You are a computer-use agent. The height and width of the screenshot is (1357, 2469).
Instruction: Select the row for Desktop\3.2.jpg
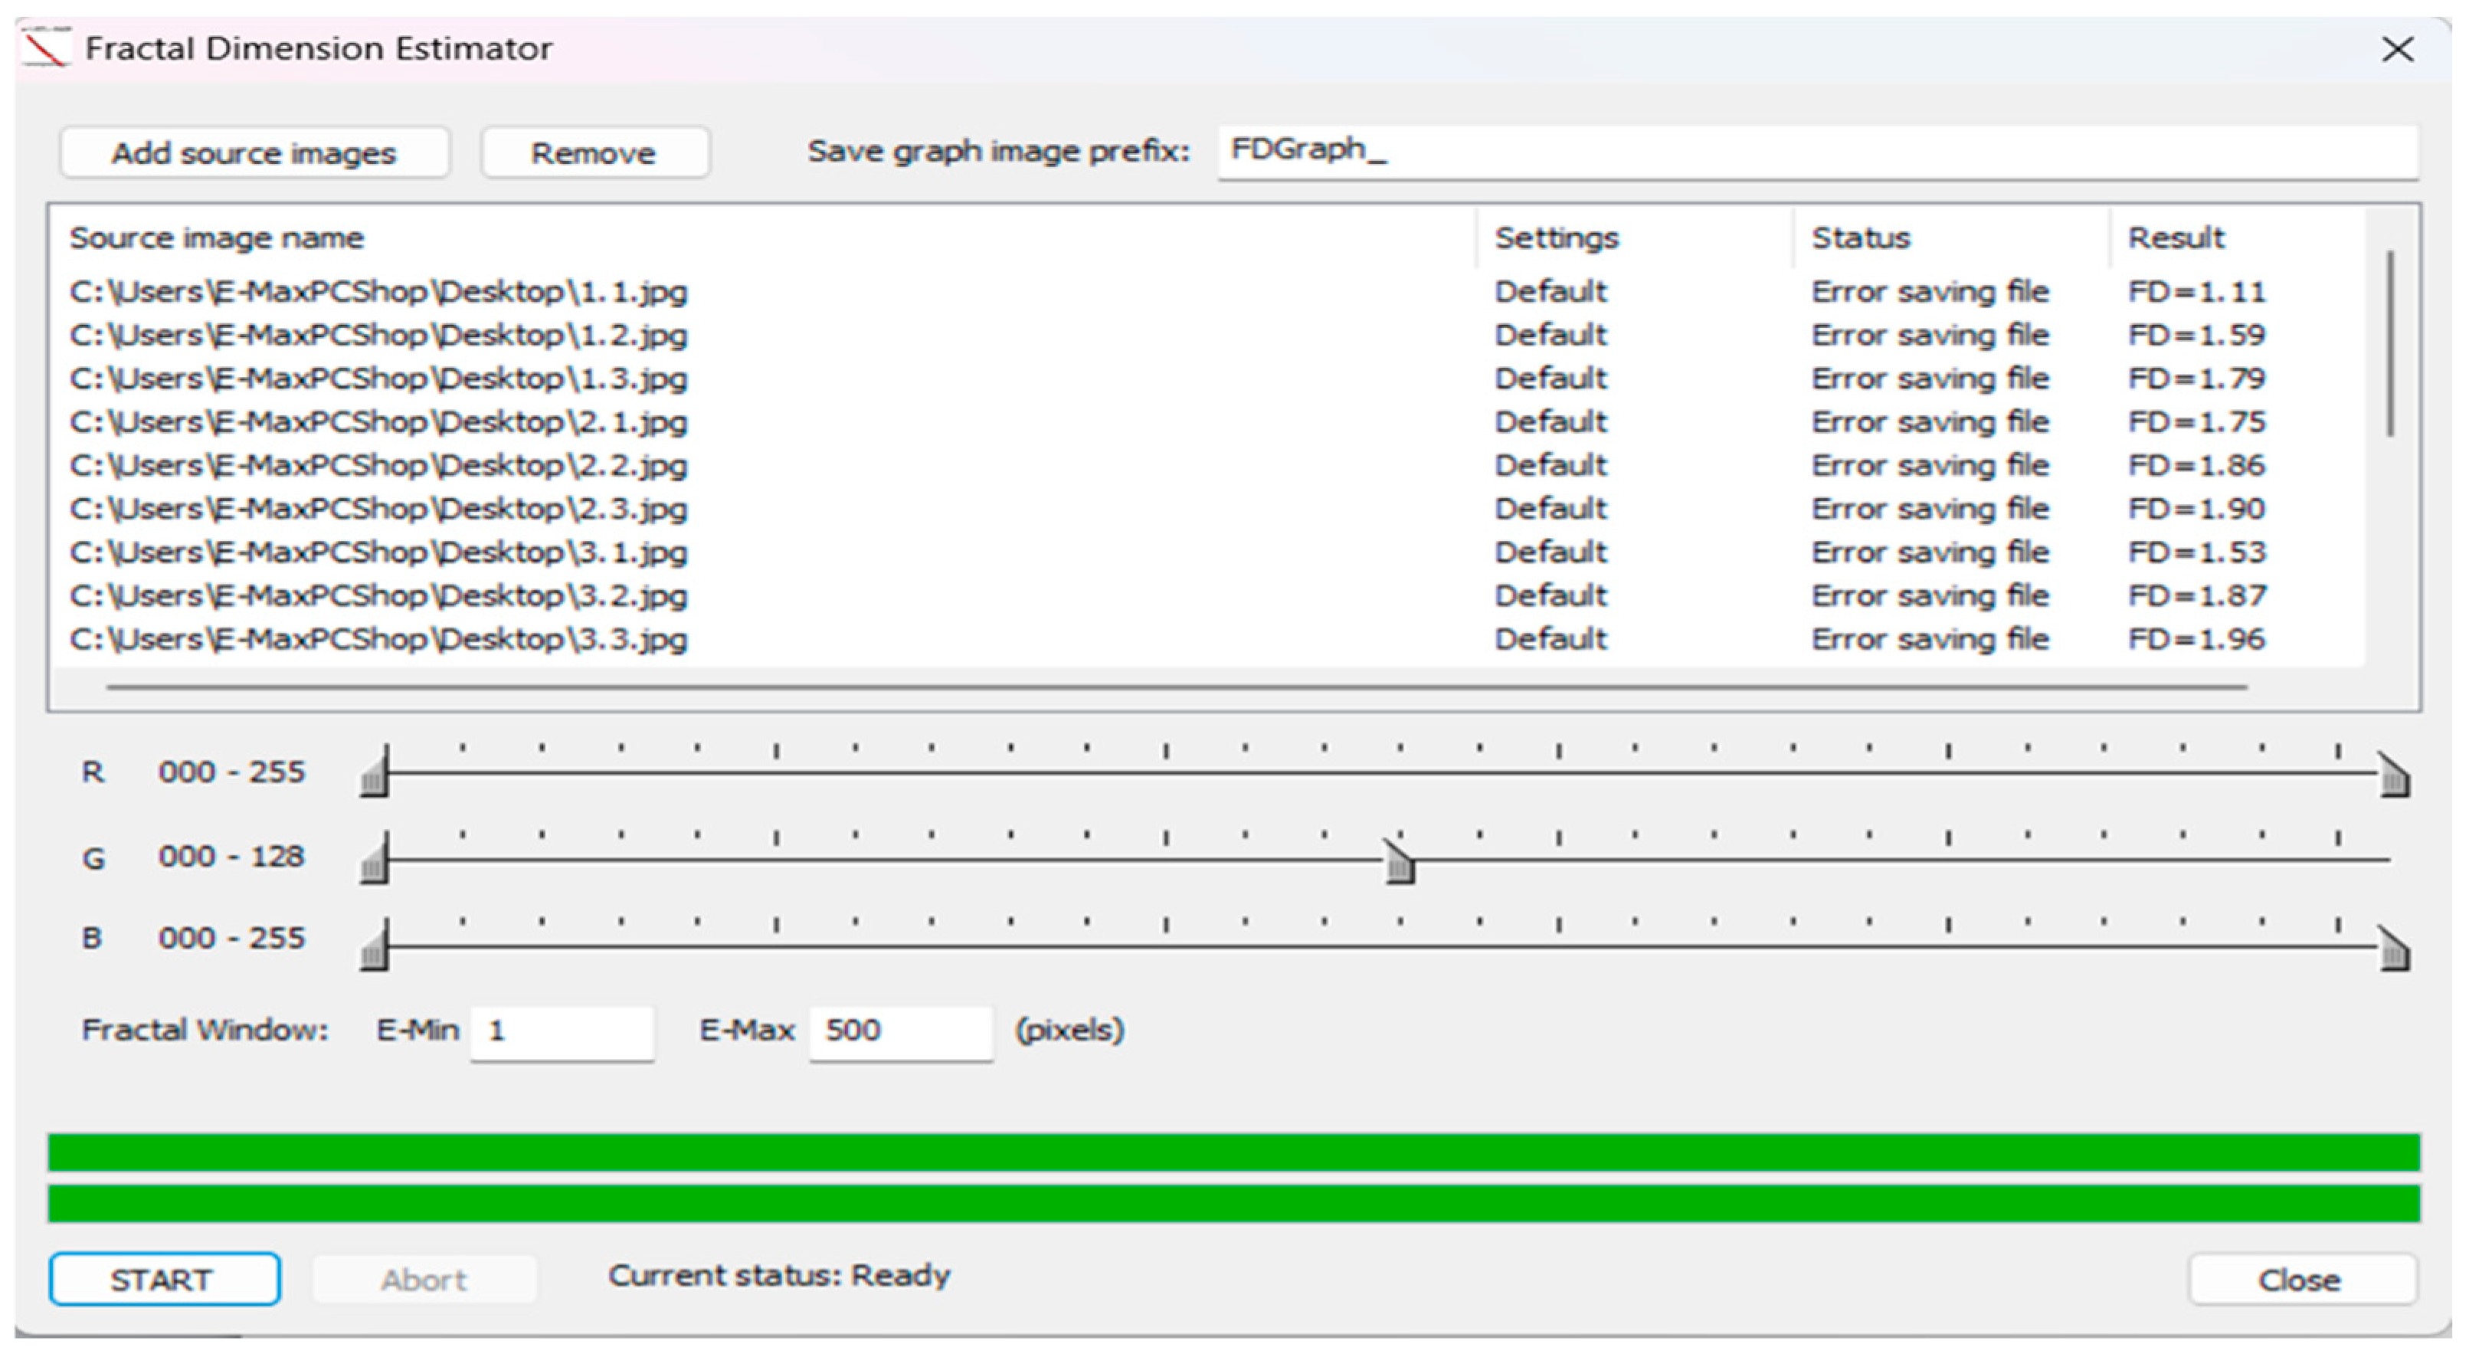point(1210,595)
